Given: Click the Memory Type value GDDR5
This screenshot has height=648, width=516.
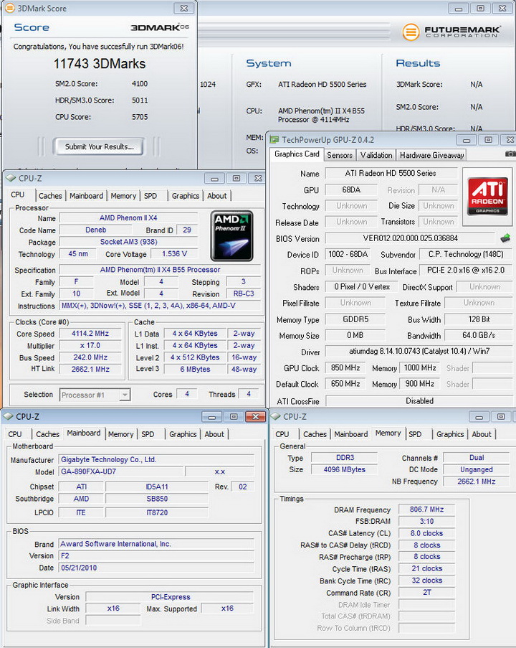Looking at the screenshot, I should click(x=355, y=319).
